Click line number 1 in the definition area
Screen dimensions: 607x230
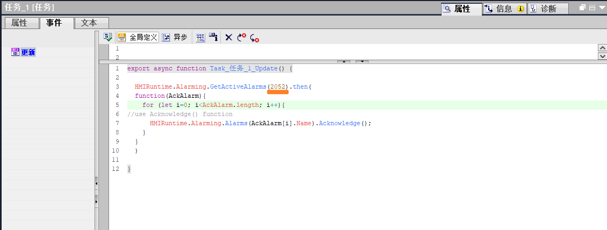(x=117, y=48)
